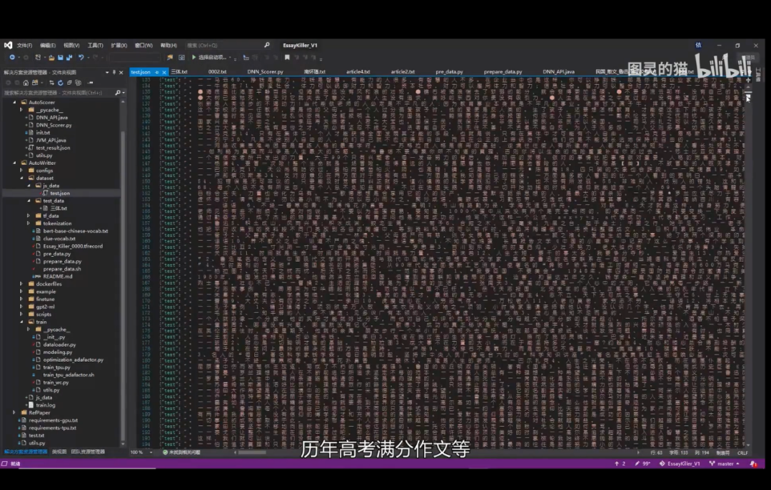Click the green Start debugging arrow

click(193, 57)
